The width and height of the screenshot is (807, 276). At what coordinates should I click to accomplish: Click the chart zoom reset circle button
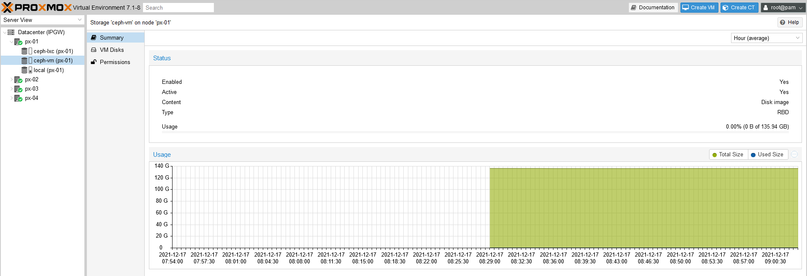tap(794, 155)
